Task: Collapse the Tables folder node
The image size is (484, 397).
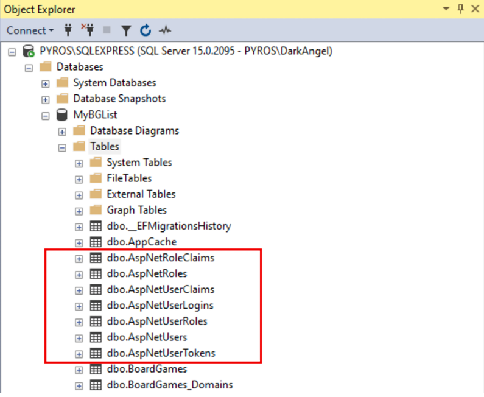Action: click(x=62, y=147)
